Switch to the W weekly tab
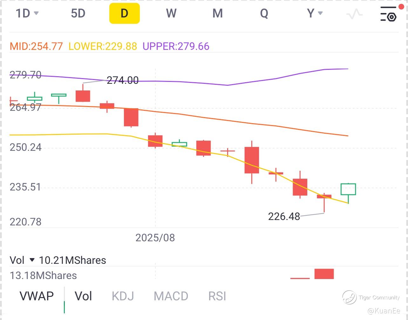408x320 pixels. coord(171,13)
